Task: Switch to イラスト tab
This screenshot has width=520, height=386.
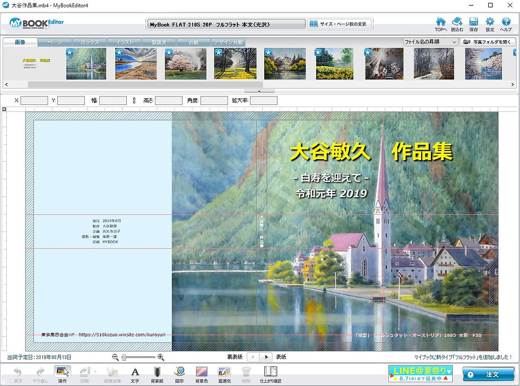Action: click(x=124, y=42)
